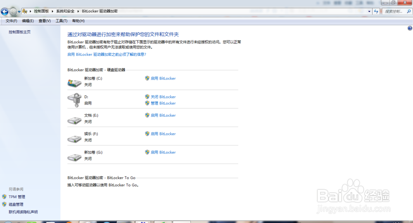
Task: Open the 帮助(H) menu
Action: coord(78,21)
